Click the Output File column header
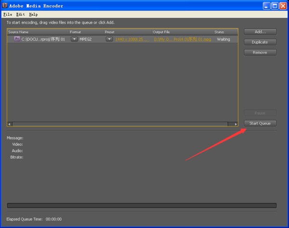Screen dimensions: 289x228 182,32
